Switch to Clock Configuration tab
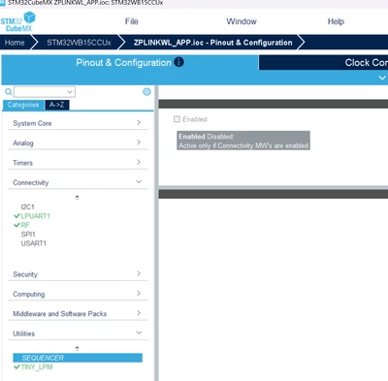 [x=323, y=63]
